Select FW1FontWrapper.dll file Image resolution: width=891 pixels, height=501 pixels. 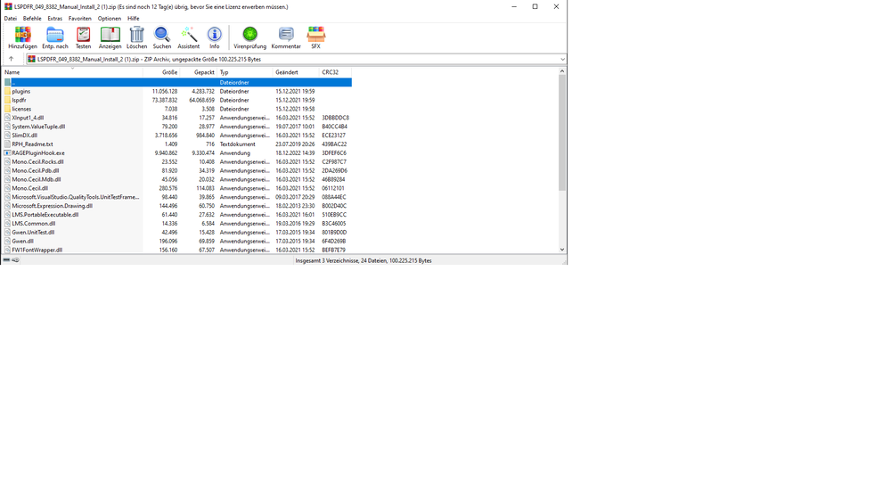point(37,250)
